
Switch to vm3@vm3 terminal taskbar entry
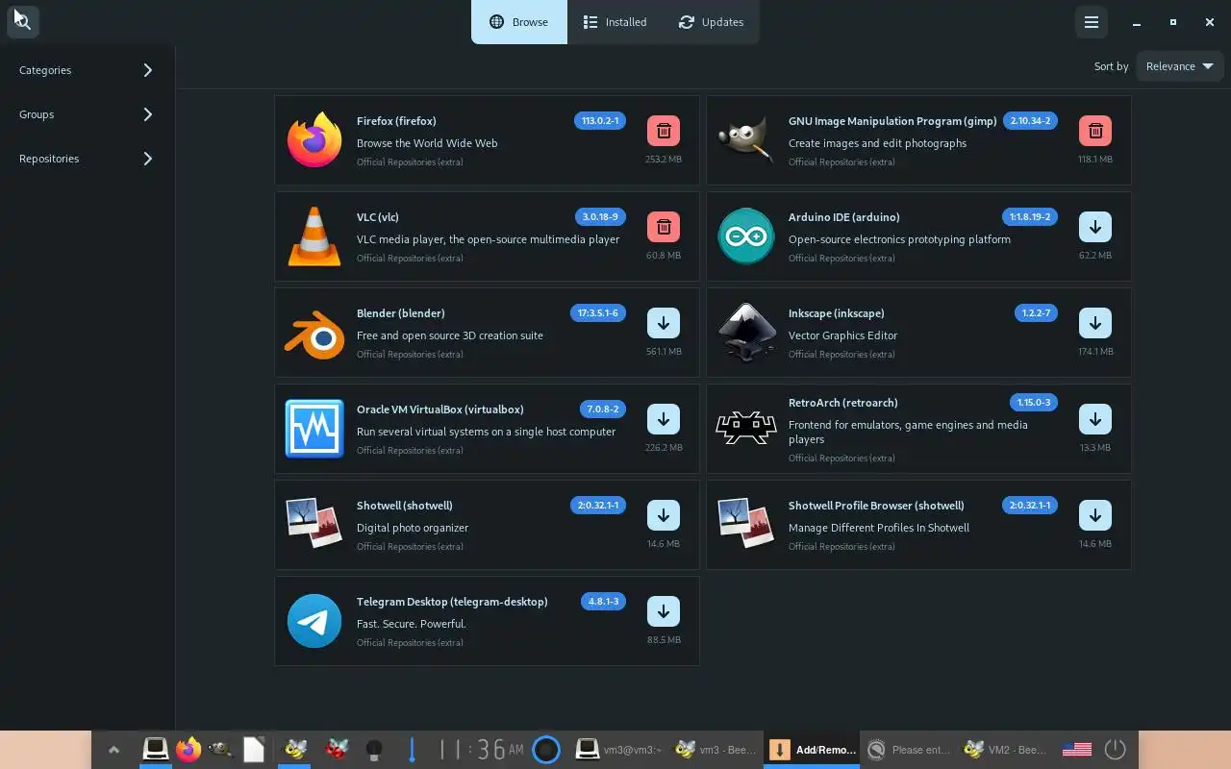click(x=619, y=750)
